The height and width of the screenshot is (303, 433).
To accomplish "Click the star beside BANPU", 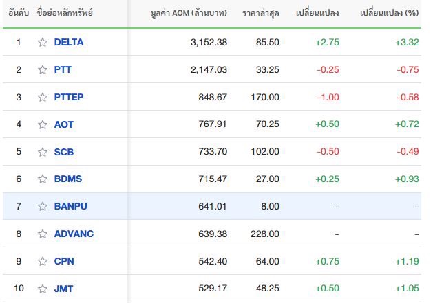I will [x=43, y=206].
